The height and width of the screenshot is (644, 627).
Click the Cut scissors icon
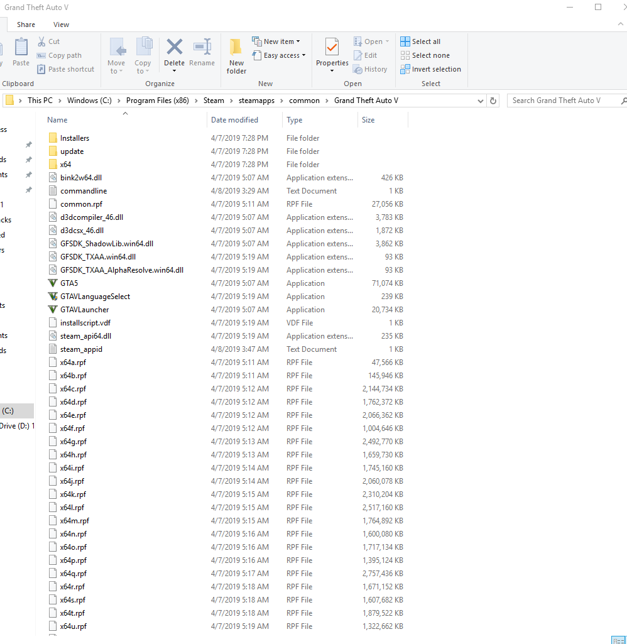[41, 41]
